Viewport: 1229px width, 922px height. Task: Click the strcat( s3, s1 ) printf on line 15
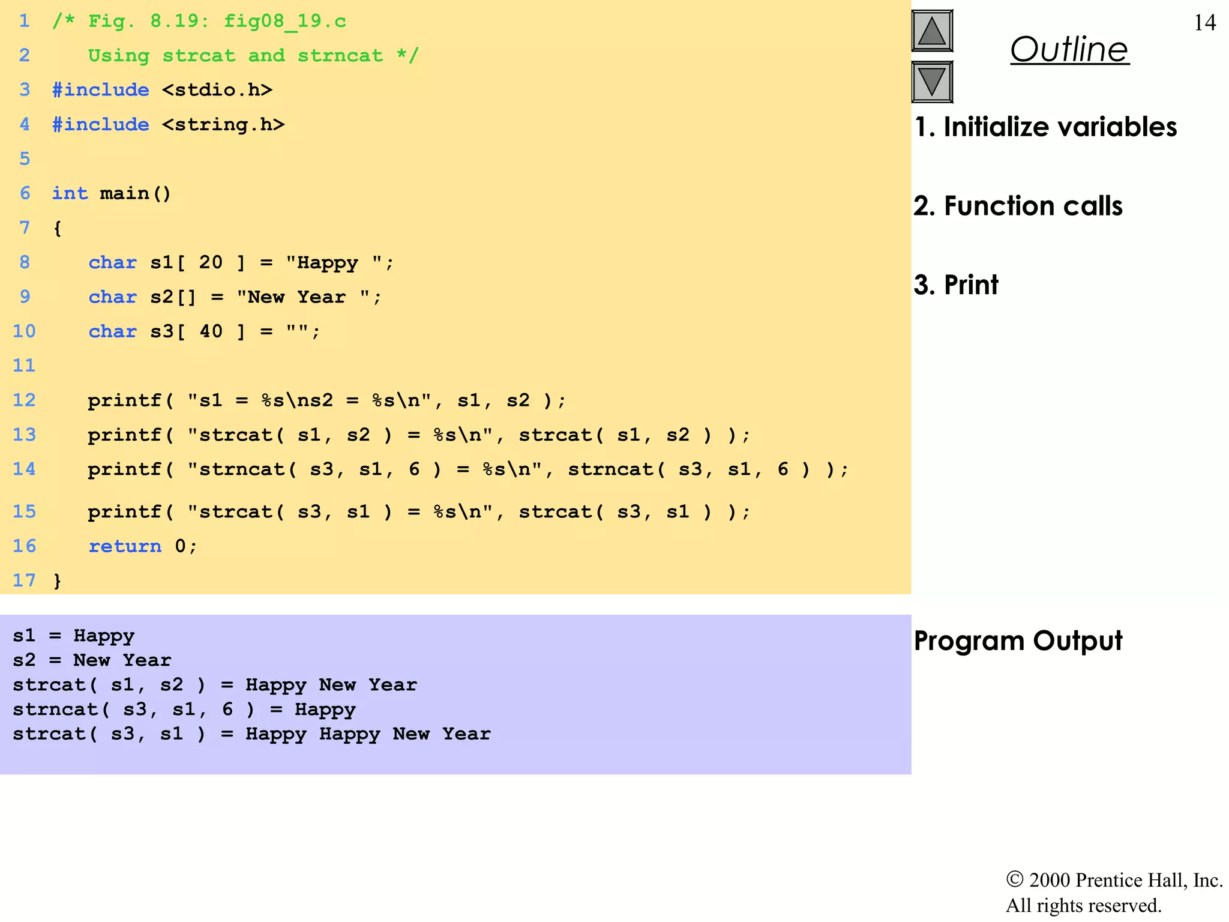coord(419,511)
